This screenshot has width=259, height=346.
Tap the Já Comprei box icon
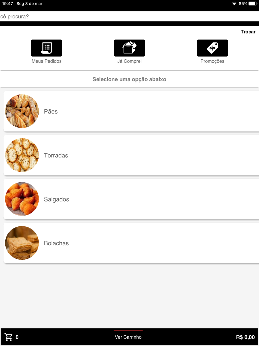pyautogui.click(x=129, y=48)
